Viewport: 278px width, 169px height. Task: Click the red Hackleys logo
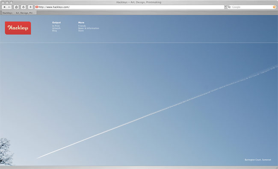point(18,28)
